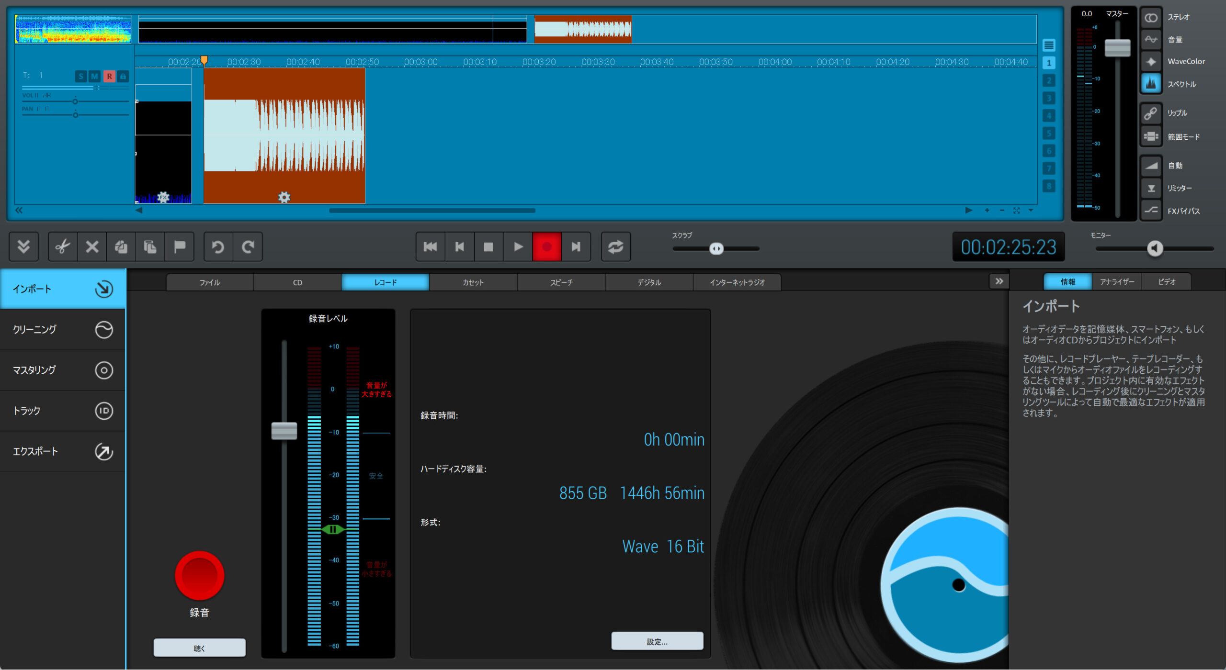Open the クリーニング cleaning section
The height and width of the screenshot is (670, 1226).
(63, 329)
